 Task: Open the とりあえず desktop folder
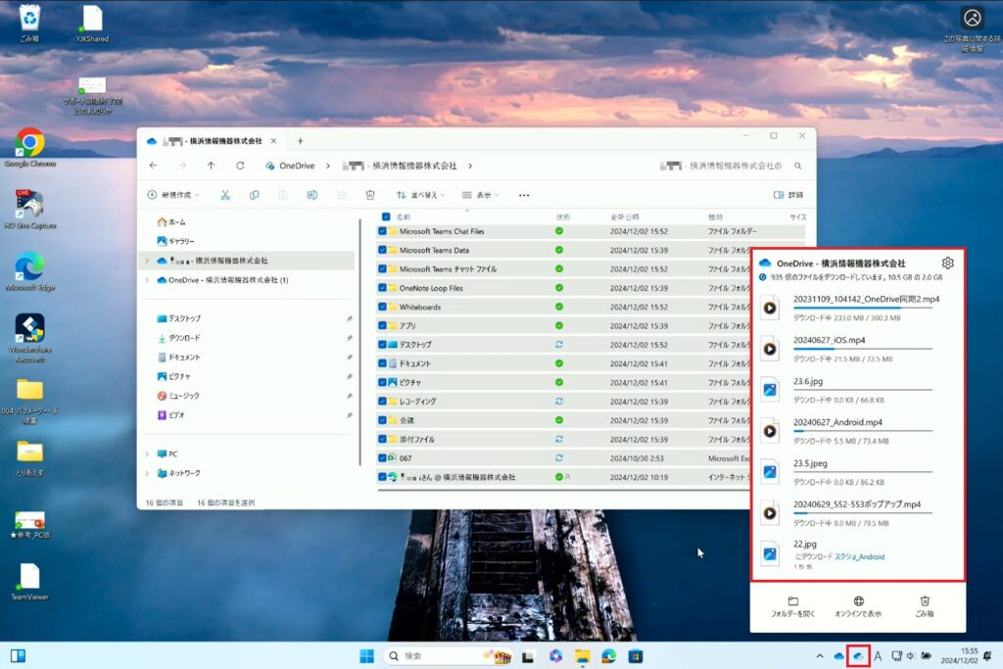coord(30,458)
